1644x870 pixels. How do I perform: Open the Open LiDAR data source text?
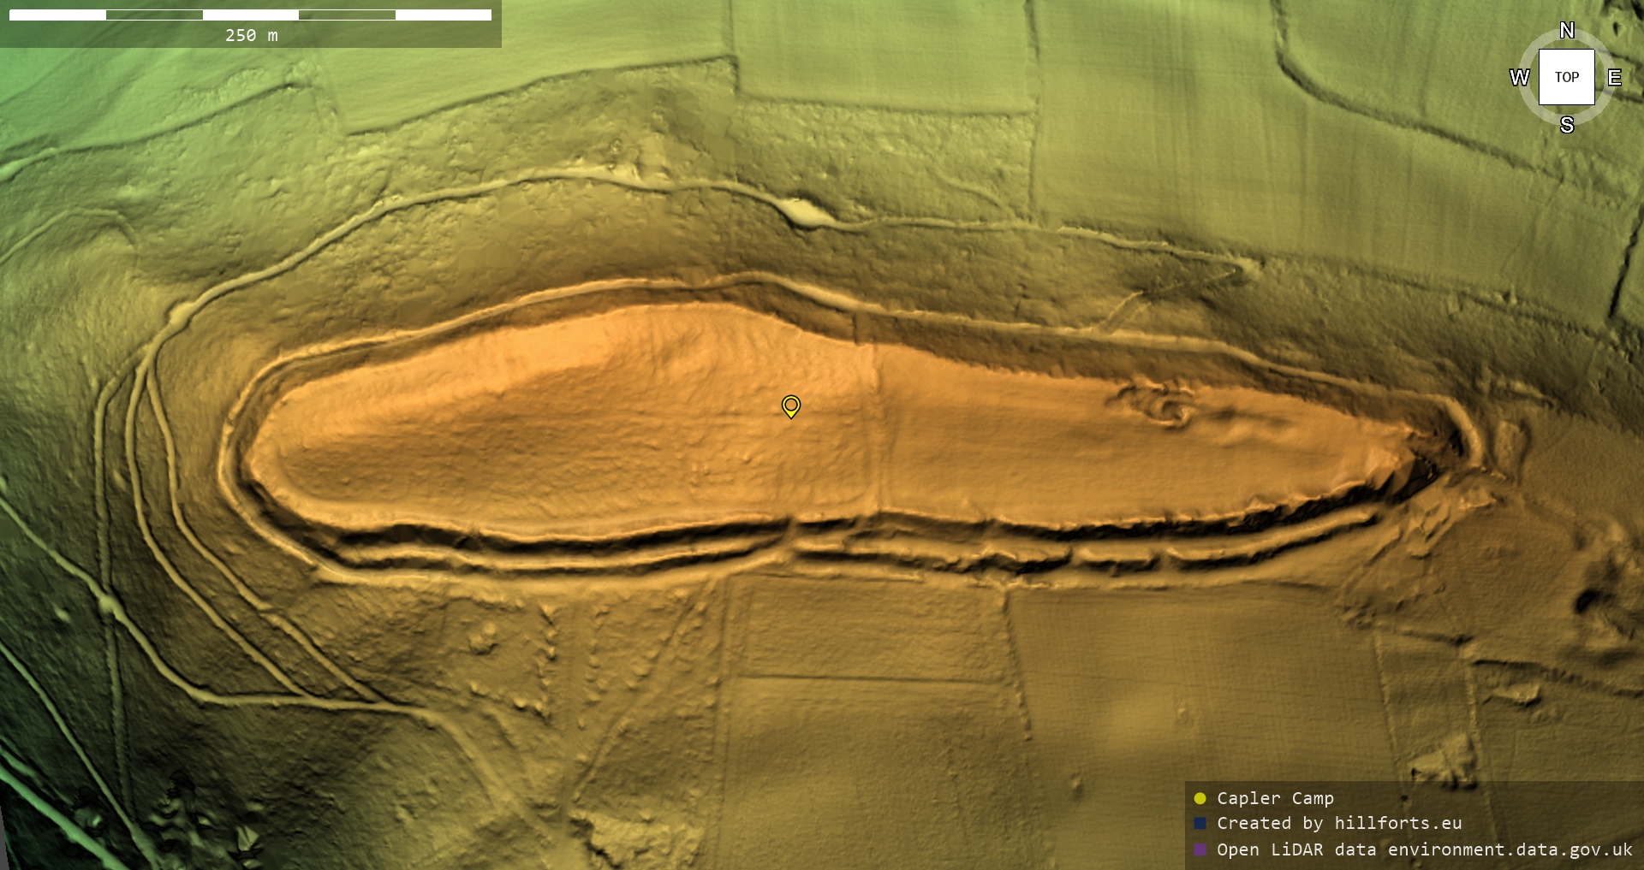(x=1424, y=849)
